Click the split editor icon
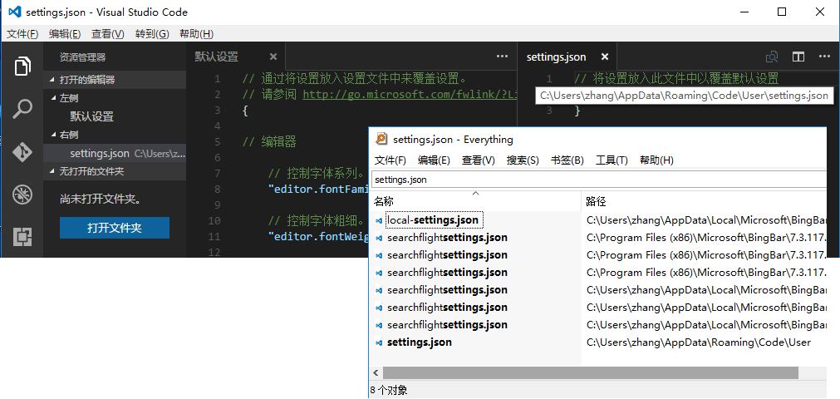840x399 pixels. tap(798, 57)
